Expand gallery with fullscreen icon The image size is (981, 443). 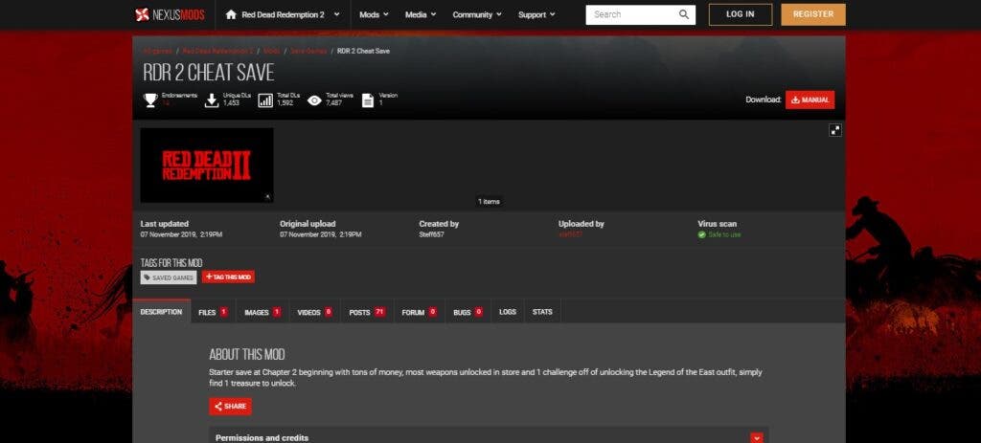point(834,130)
